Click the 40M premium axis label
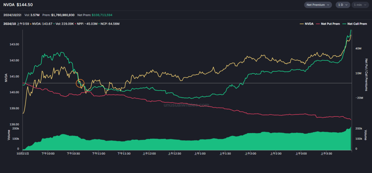Screen dimensions: 372x173 [358, 48]
